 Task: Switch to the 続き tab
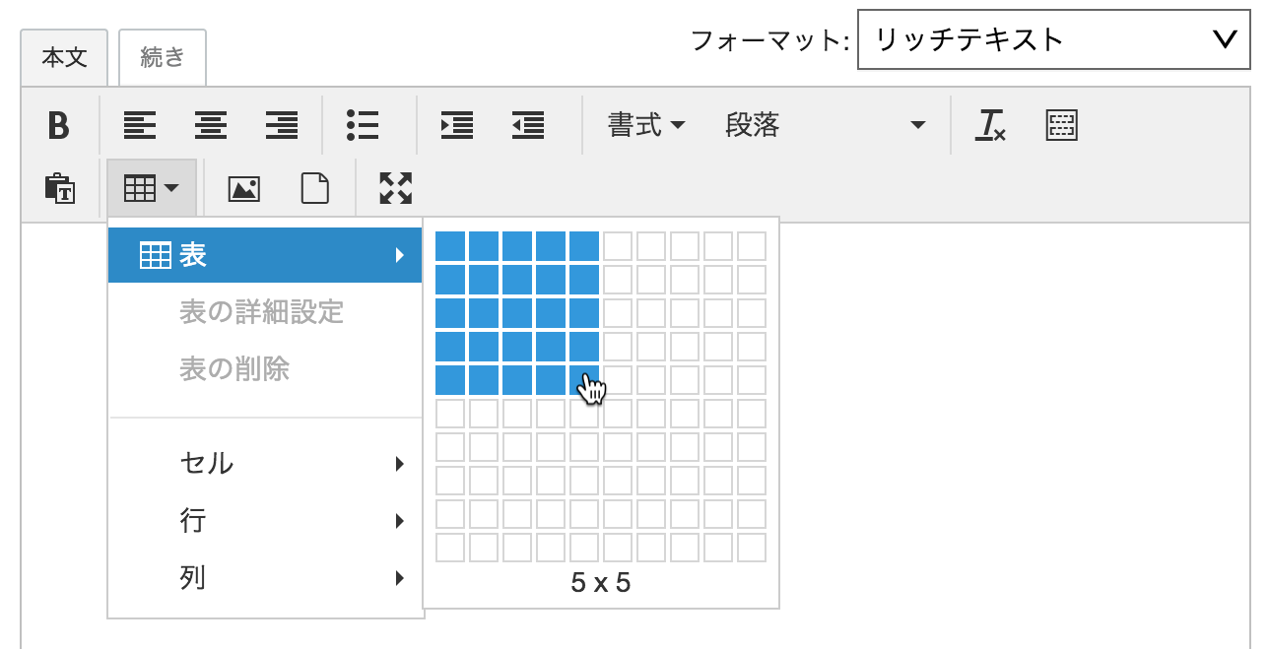coord(163,57)
